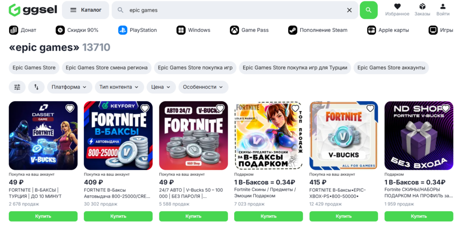Clear the search field with X icon
Image resolution: width=461 pixels, height=226 pixels.
[349, 10]
